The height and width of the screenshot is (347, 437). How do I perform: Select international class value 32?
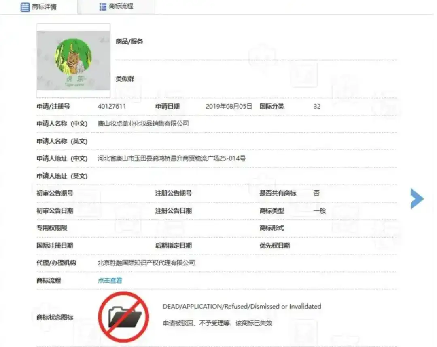pyautogui.click(x=317, y=106)
